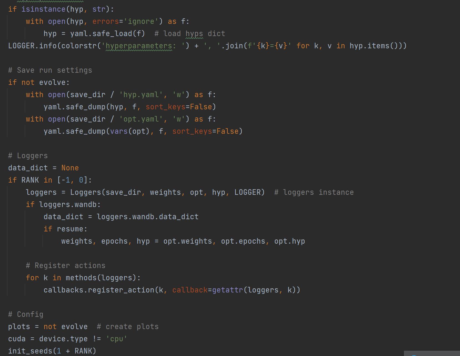Click "opt.hyp" at the end of the resume line
460x356 pixels.
point(289,241)
